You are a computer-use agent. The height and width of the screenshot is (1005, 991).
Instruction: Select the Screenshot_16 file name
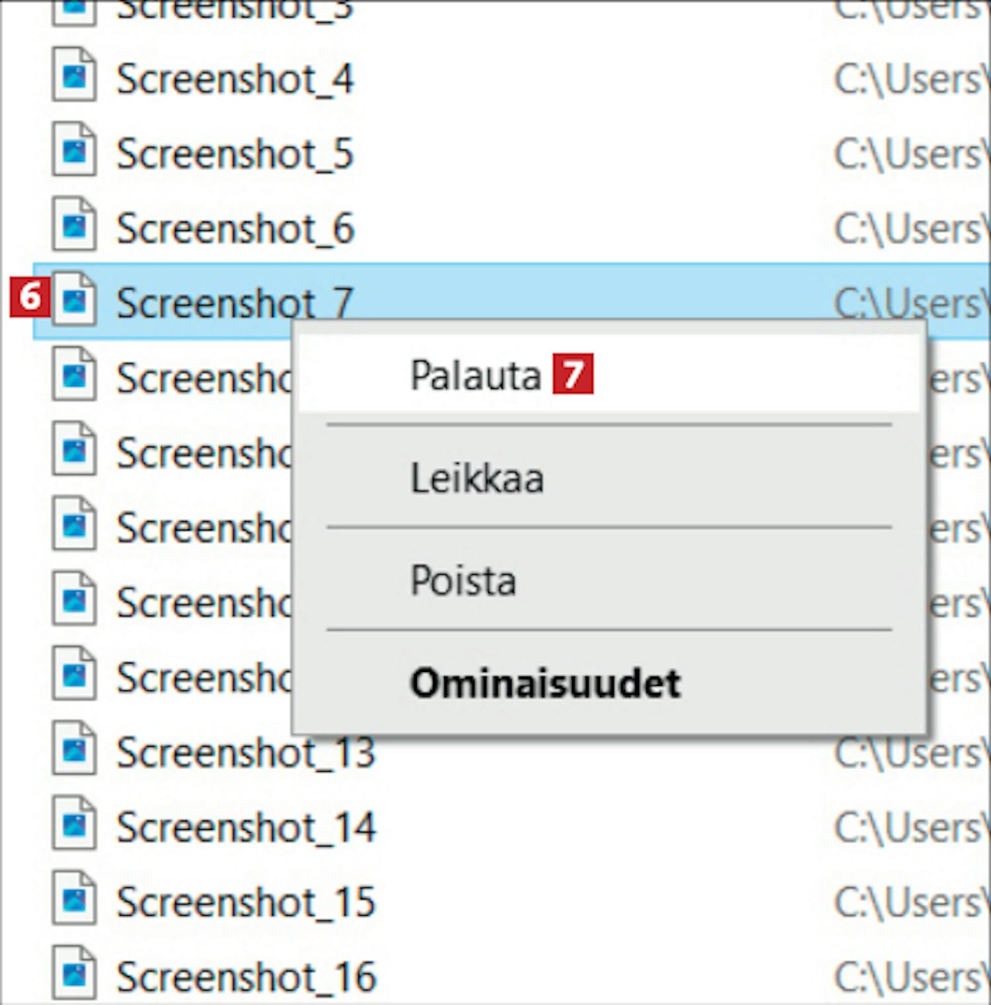tap(246, 977)
